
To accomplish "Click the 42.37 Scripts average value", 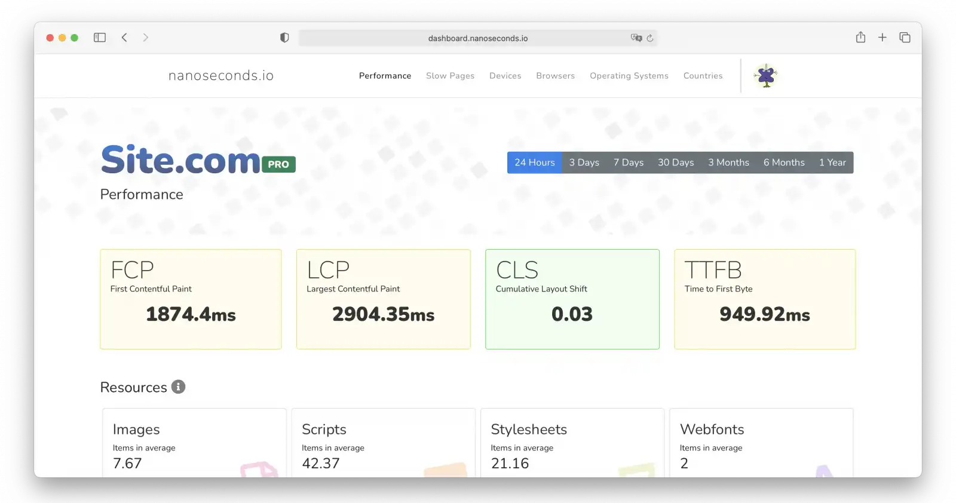I will (321, 463).
